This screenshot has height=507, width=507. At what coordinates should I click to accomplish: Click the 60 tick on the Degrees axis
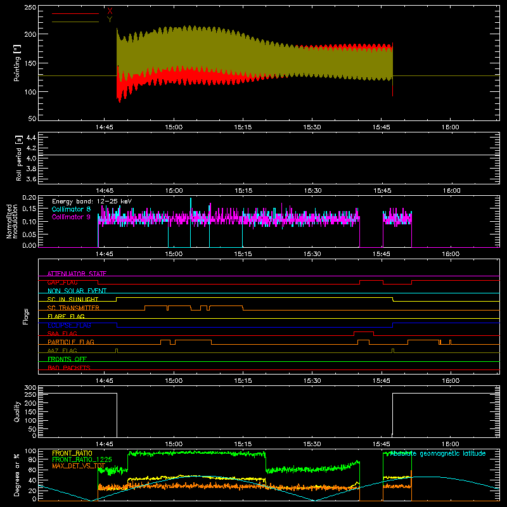click(x=32, y=470)
